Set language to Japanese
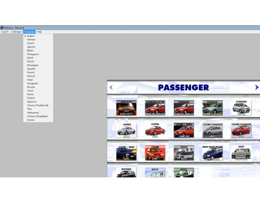 (32, 101)
